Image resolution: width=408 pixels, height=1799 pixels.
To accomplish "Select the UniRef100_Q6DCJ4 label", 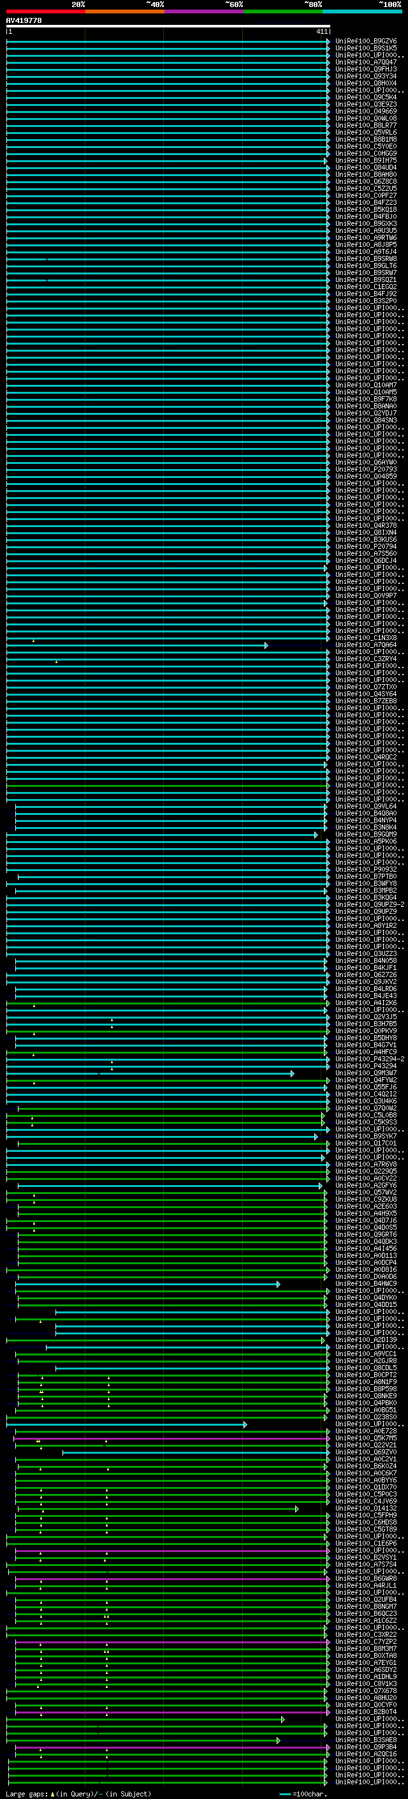I will click(366, 561).
